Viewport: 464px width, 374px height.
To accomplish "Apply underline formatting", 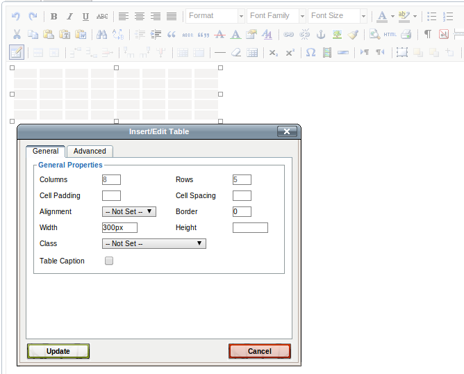I will coord(85,16).
